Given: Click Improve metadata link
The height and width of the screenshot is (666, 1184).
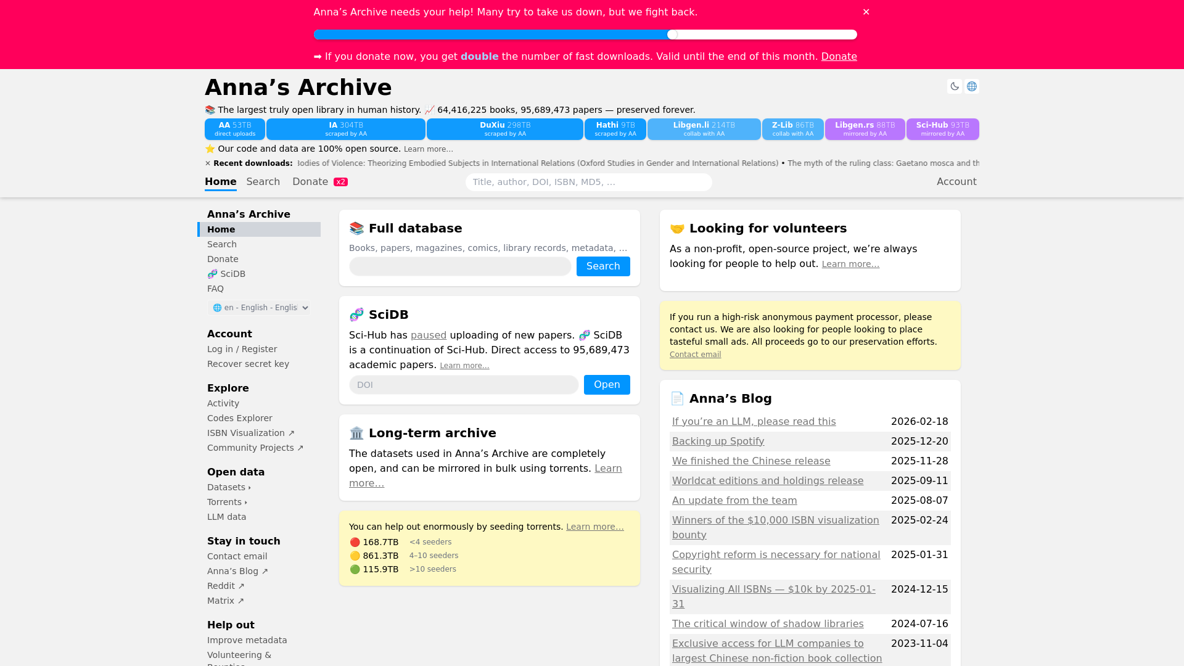Looking at the screenshot, I should click(247, 640).
